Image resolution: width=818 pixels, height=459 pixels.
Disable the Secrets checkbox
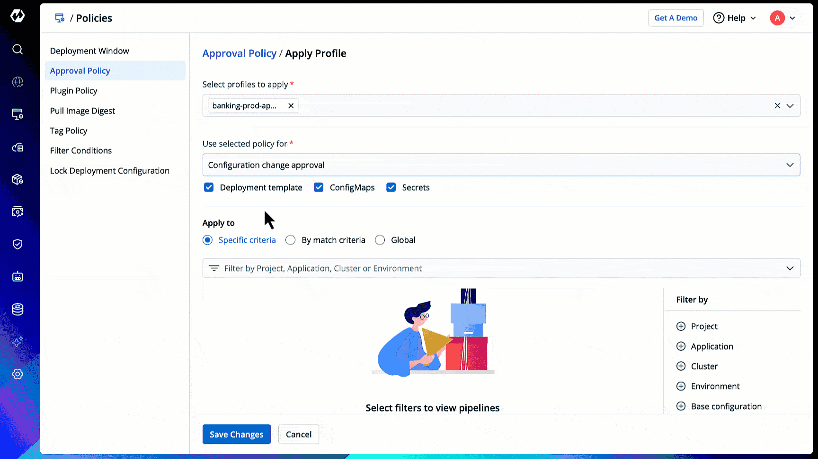391,187
